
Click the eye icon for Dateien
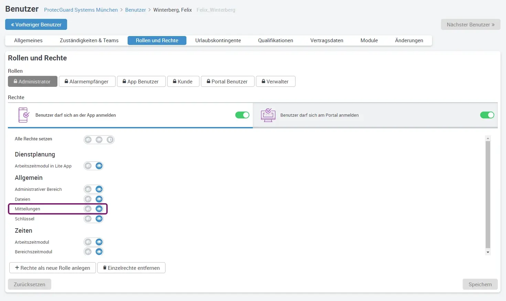point(99,199)
